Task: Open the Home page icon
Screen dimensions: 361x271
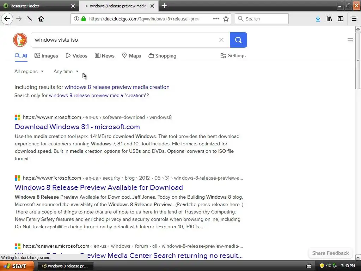Action: click(41, 19)
